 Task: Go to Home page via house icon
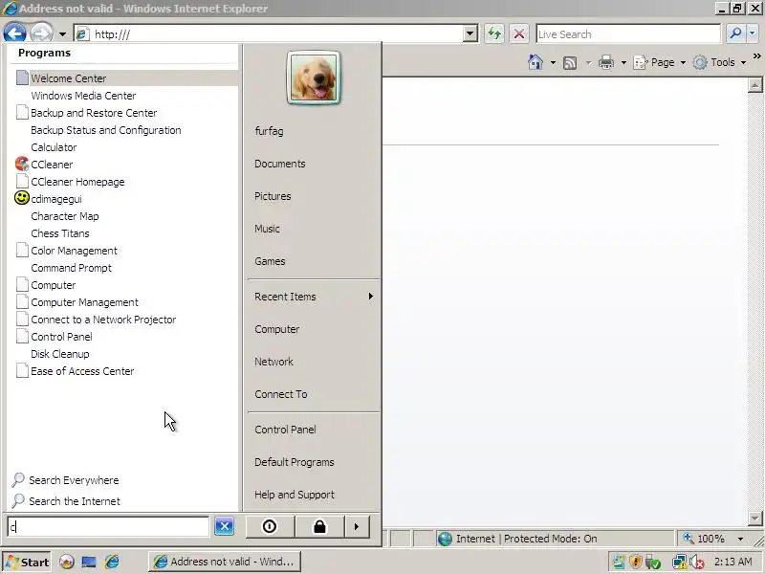pyautogui.click(x=535, y=62)
